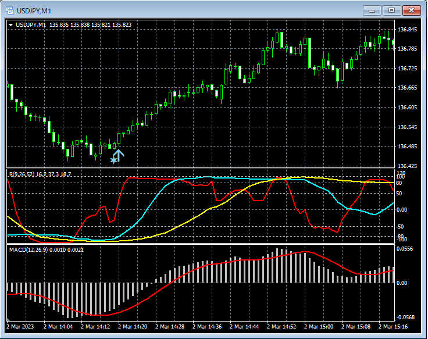
Task: Minimize the USDJPY,M1 chart window
Action: click(x=372, y=10)
